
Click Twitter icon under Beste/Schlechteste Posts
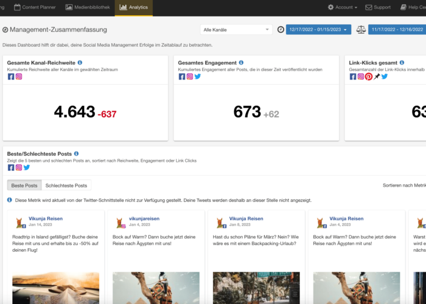27,167
